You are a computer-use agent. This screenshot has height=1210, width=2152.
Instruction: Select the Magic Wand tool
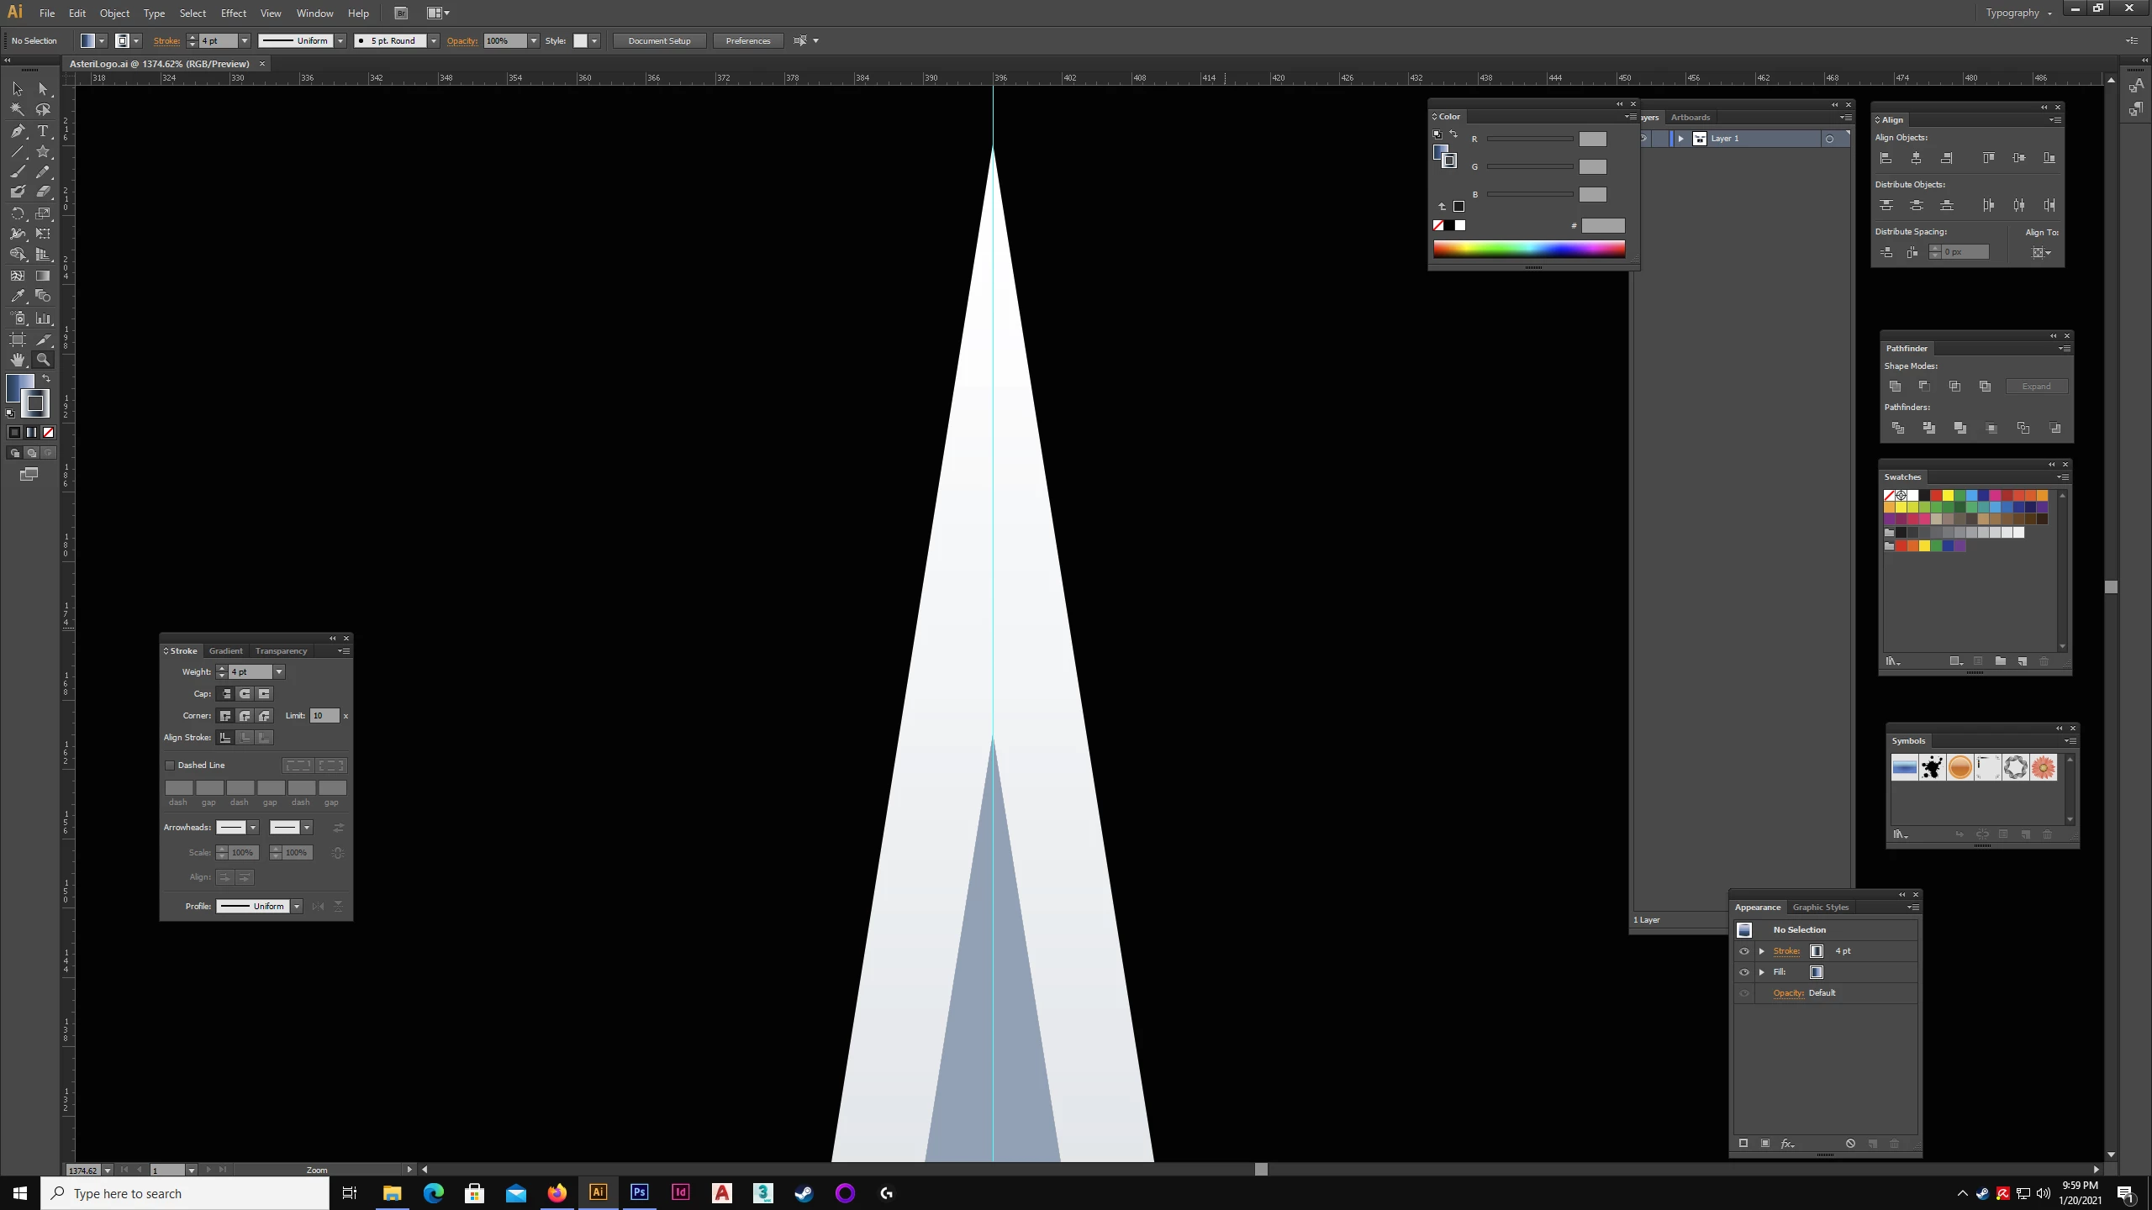[18, 109]
